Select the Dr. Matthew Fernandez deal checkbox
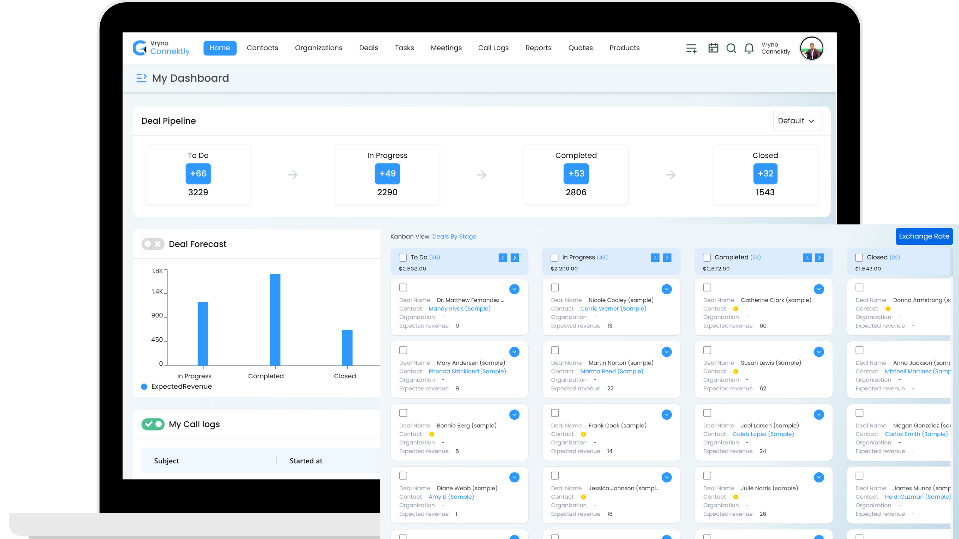This screenshot has height=539, width=959. tap(403, 288)
